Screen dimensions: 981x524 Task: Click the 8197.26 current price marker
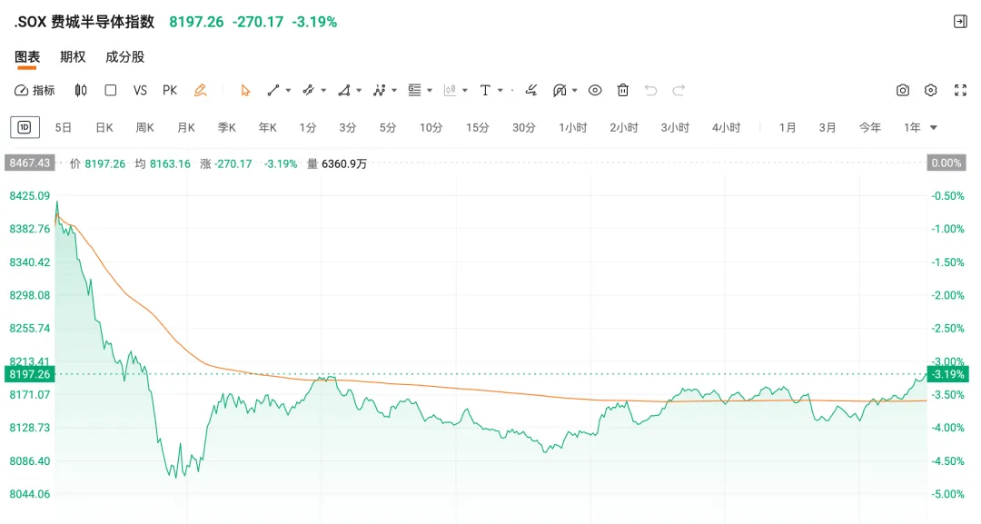[x=30, y=374]
